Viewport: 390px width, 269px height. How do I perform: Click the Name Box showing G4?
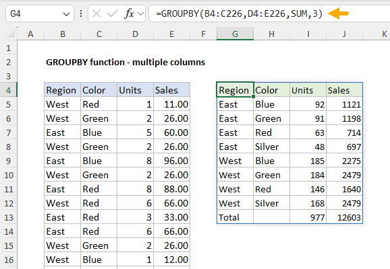40,13
